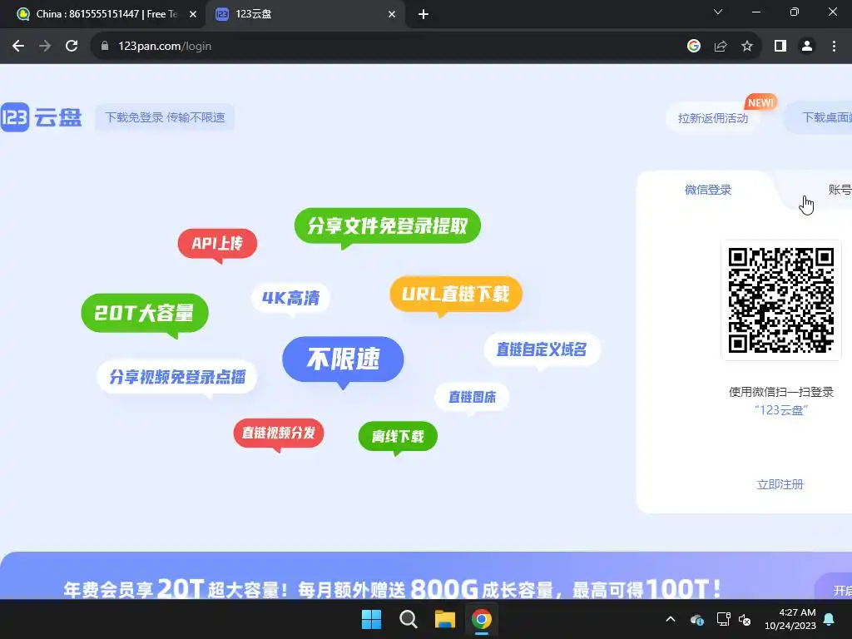Click the 直链图床 bubble
Screen dimensions: 852x639
point(472,397)
